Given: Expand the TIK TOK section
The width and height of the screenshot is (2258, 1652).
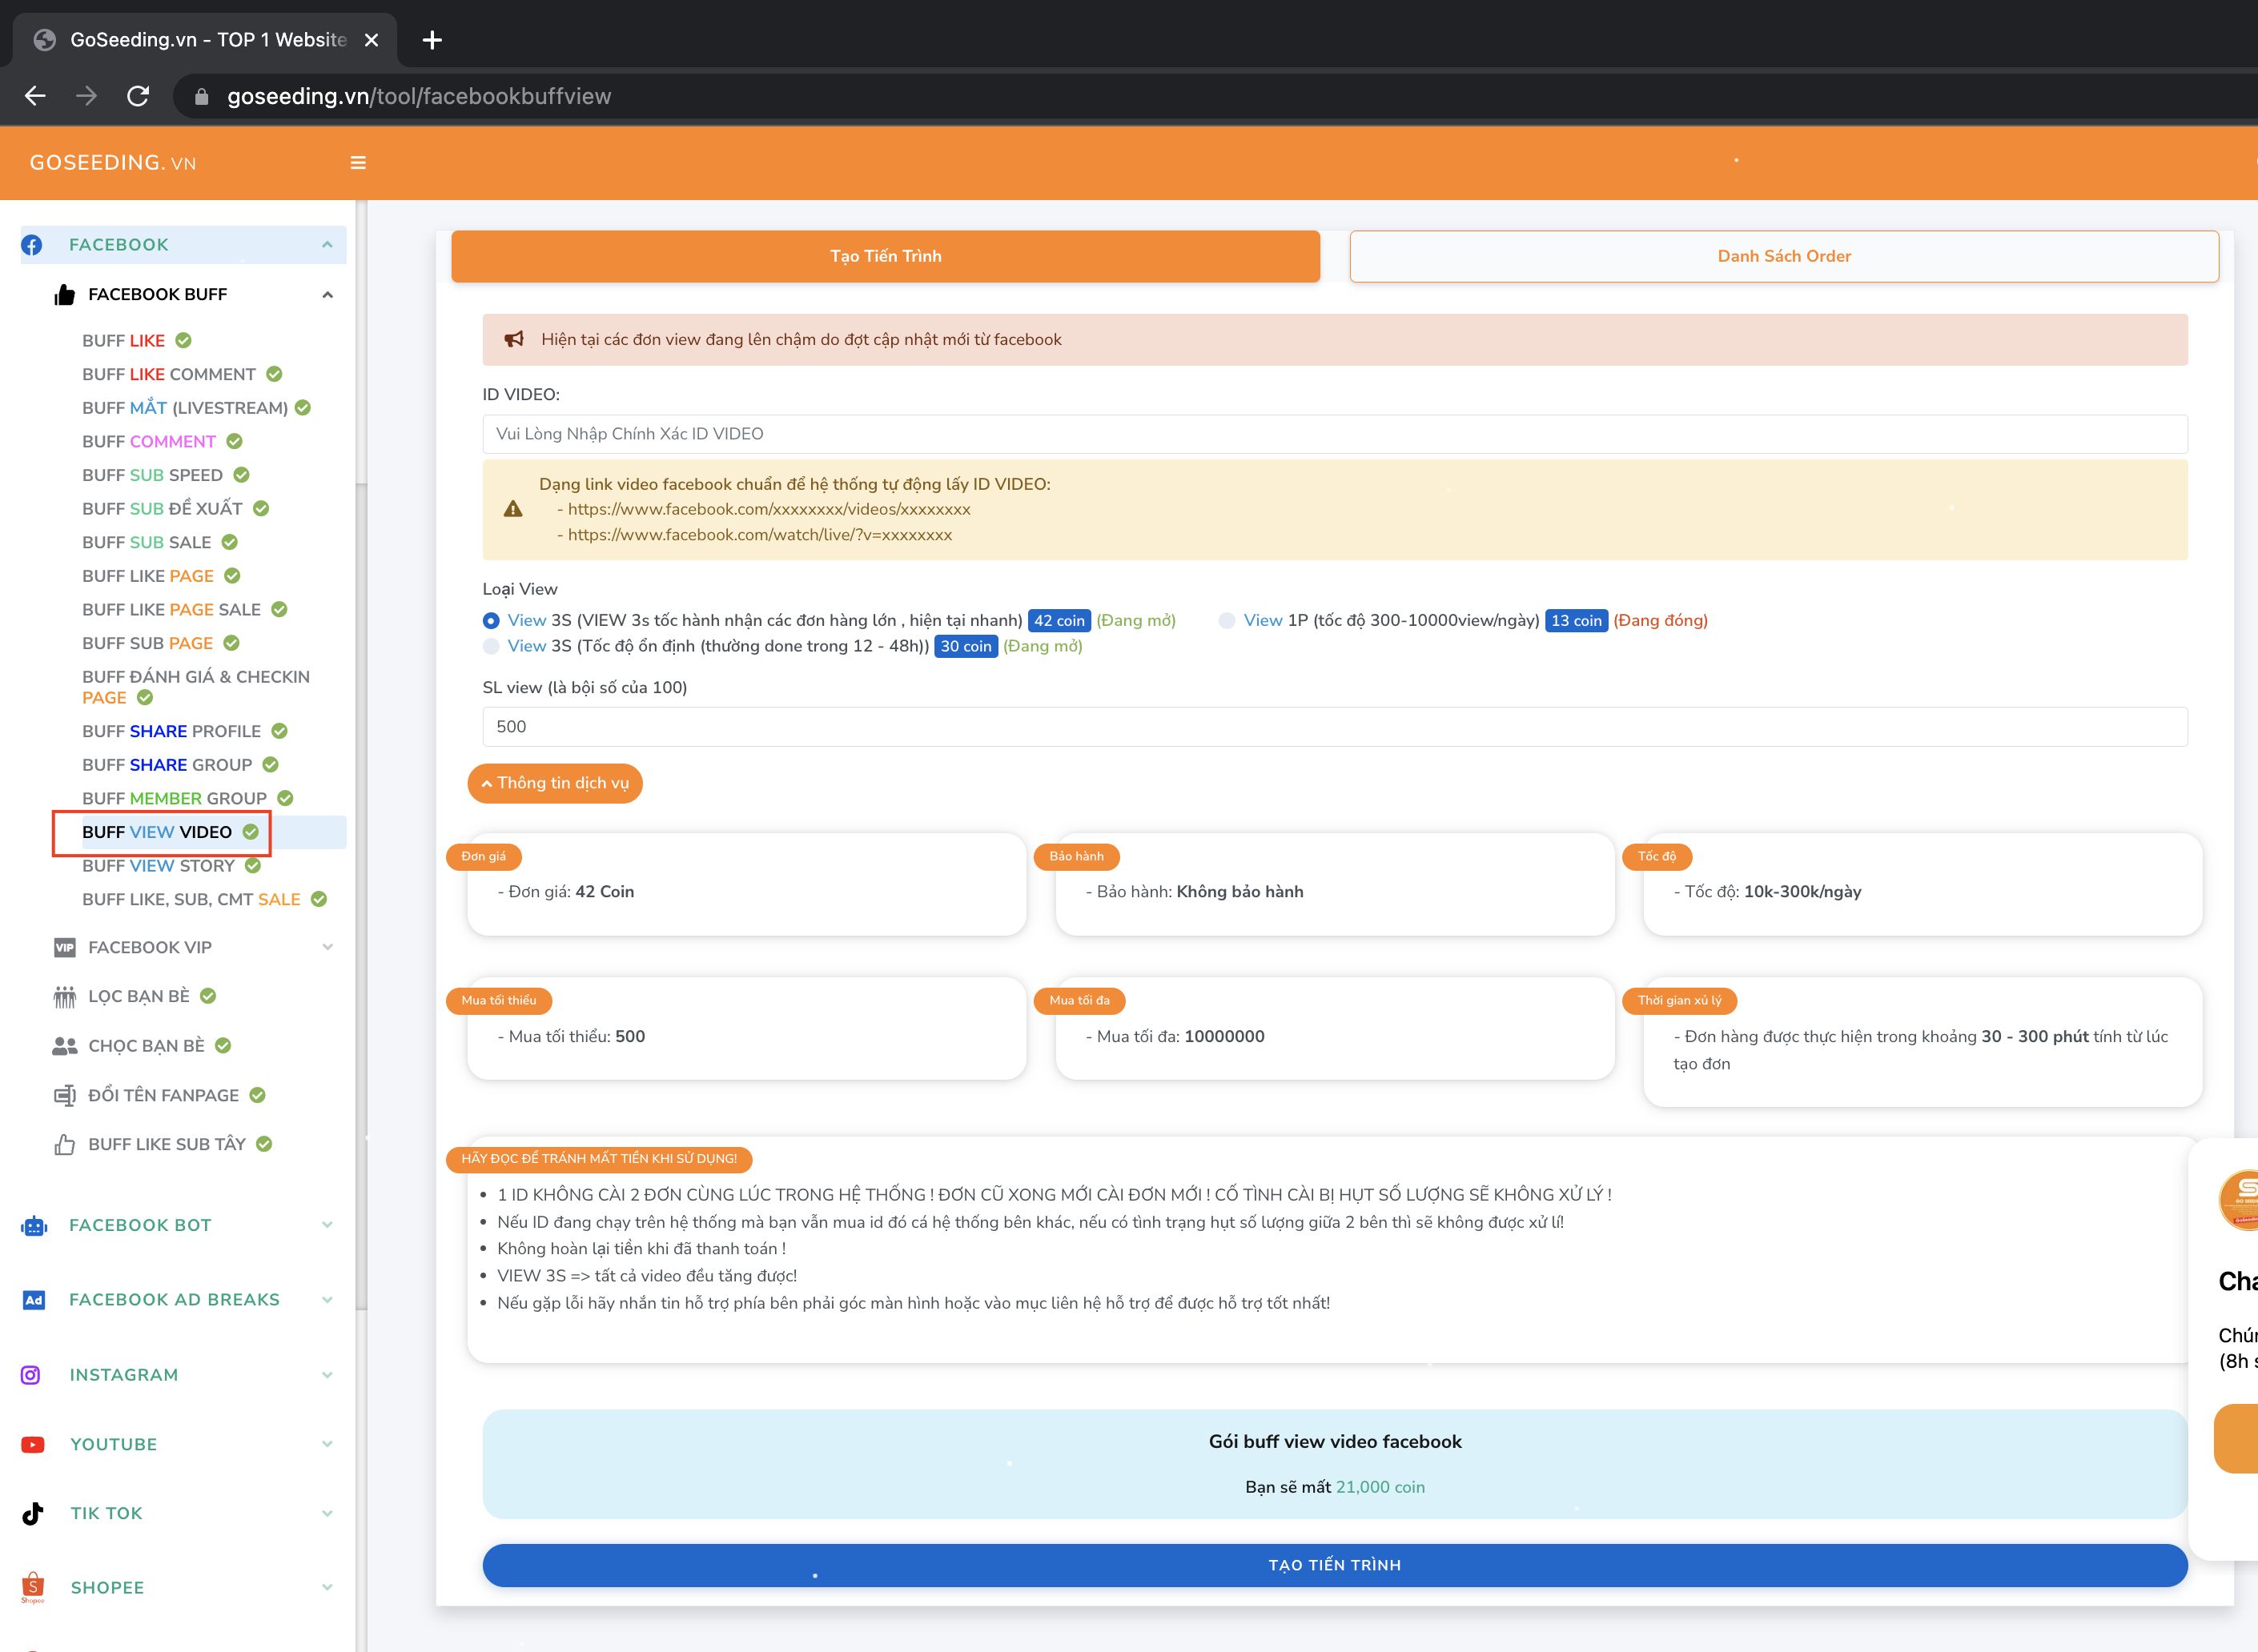Looking at the screenshot, I should [x=327, y=1513].
